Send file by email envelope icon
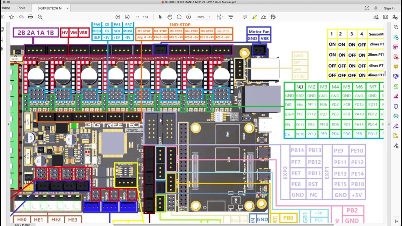Viewport: 402px width, 226px height. [385, 17]
